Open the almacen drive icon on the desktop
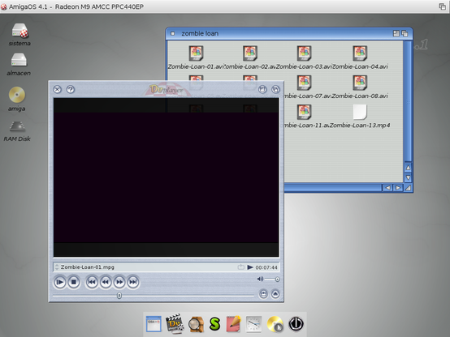 coord(19,60)
